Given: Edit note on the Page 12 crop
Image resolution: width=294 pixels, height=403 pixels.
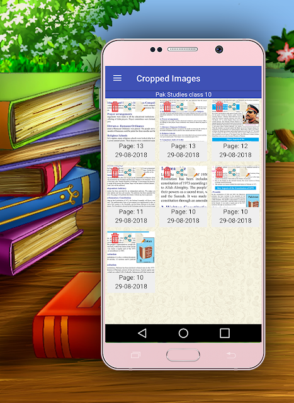Looking at the screenshot, I should tap(244, 106).
